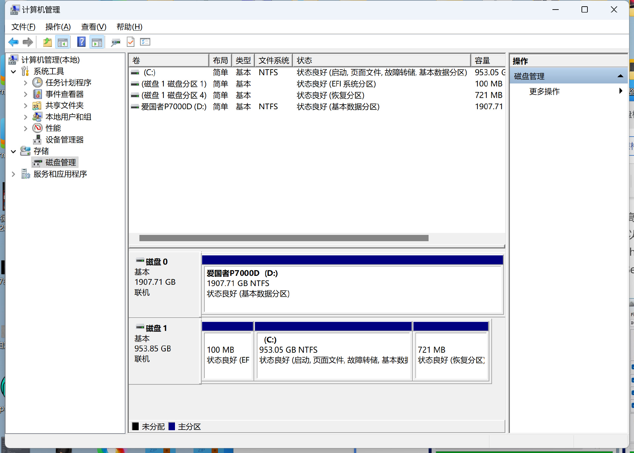Expand the 任务计划程序 node chevron

[x=25, y=83]
